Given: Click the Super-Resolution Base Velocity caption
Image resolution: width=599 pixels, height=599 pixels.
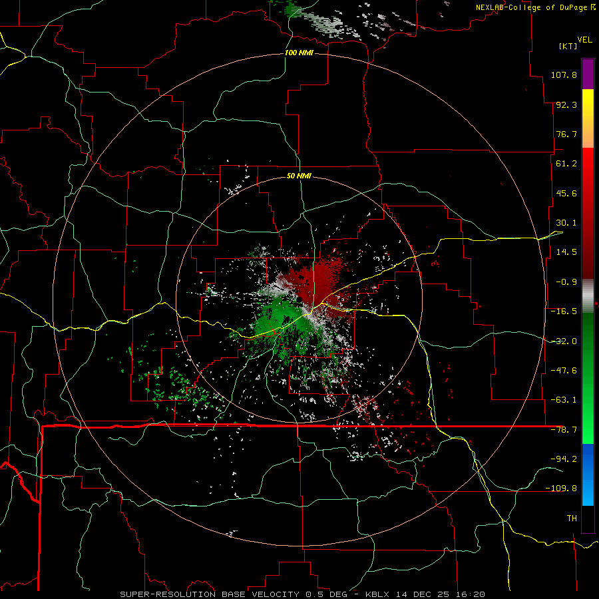Looking at the screenshot, I should 303,594.
